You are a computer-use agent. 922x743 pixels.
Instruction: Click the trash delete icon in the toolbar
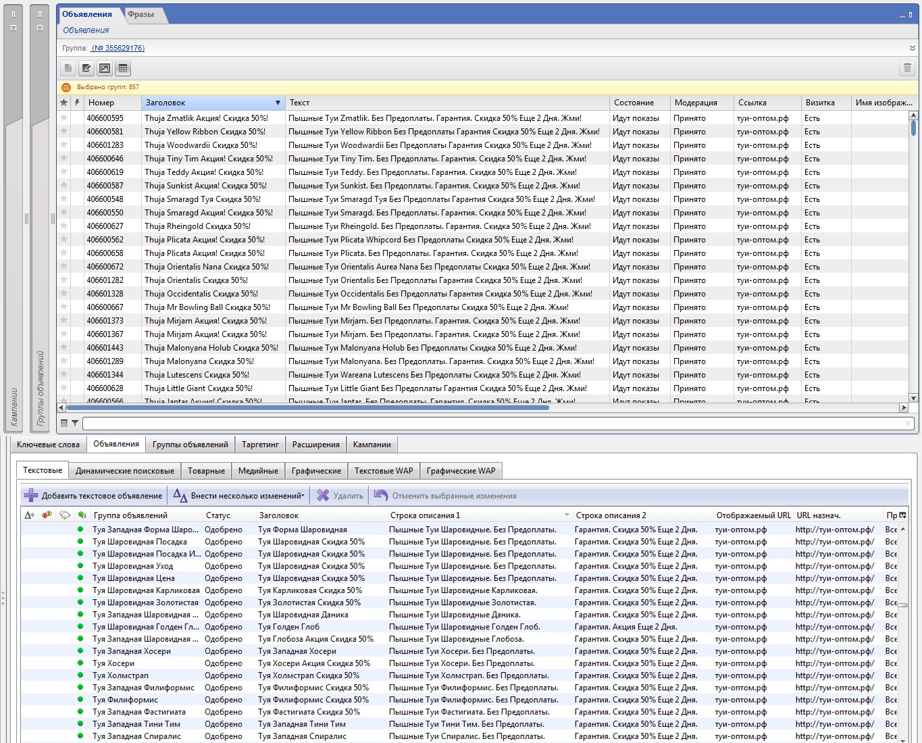pyautogui.click(x=907, y=68)
